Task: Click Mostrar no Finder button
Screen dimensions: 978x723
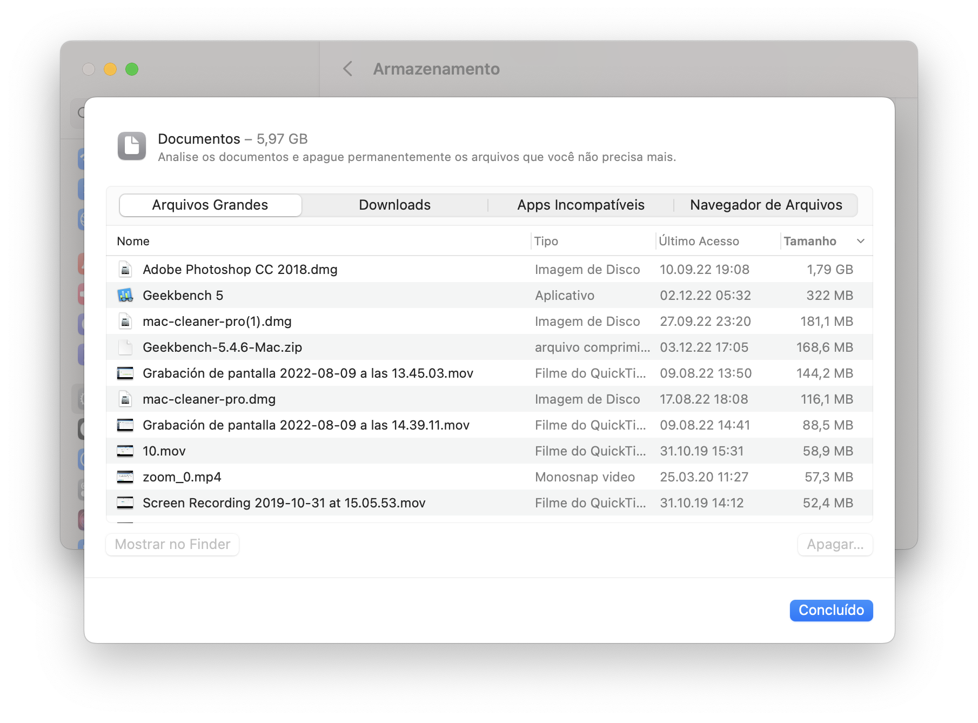Action: coord(172,544)
